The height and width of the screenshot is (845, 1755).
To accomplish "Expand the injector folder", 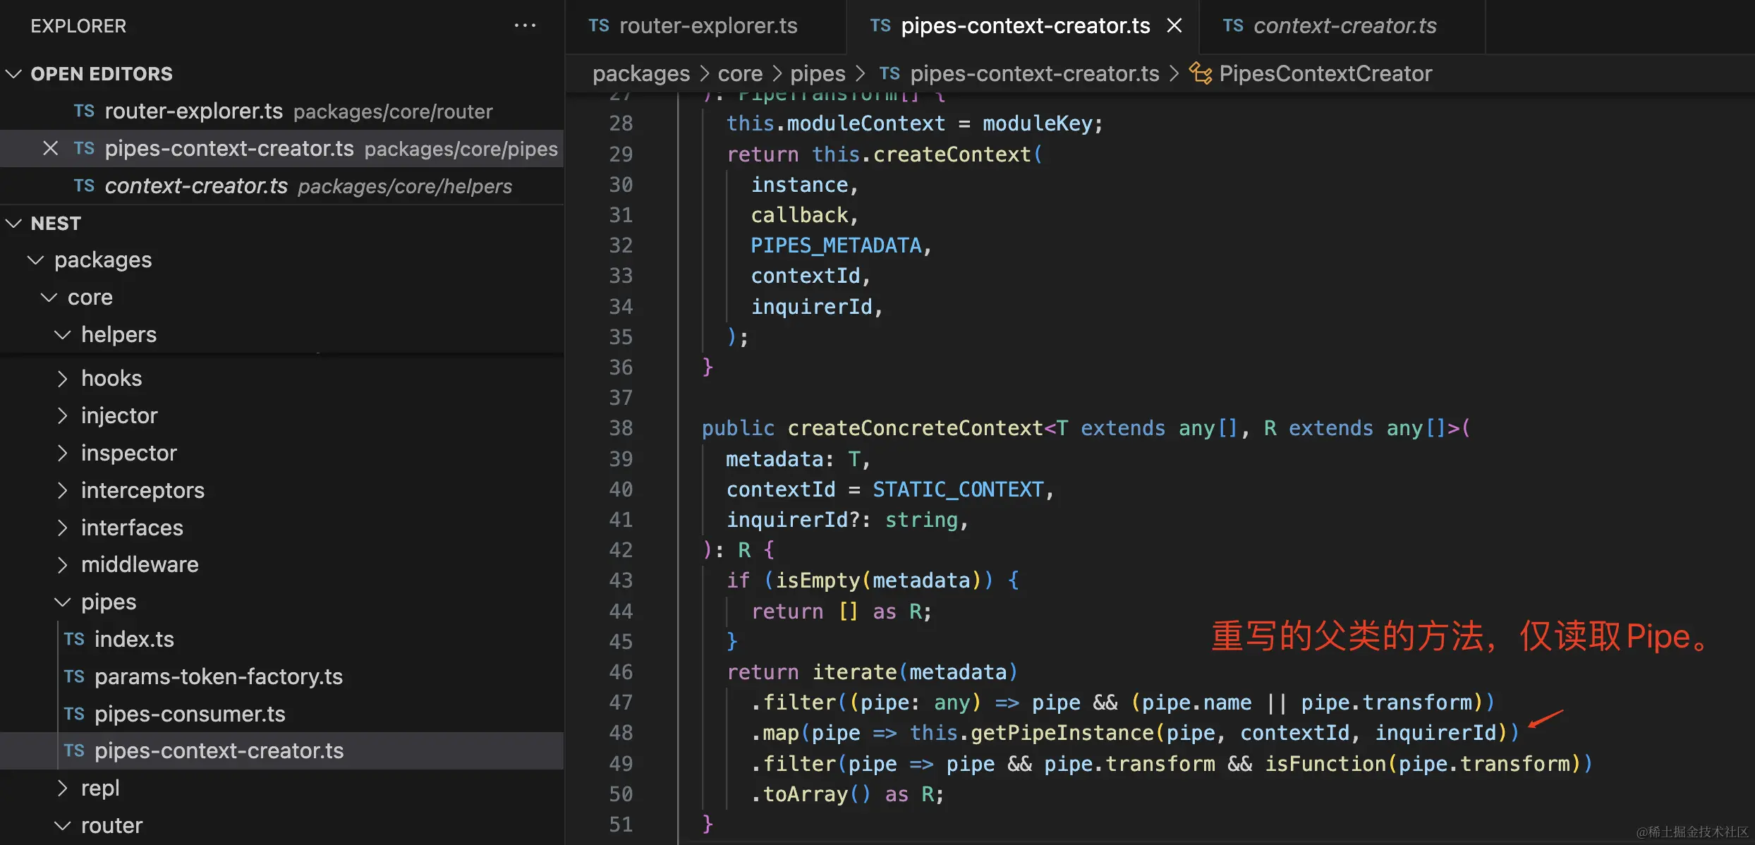I will click(63, 416).
